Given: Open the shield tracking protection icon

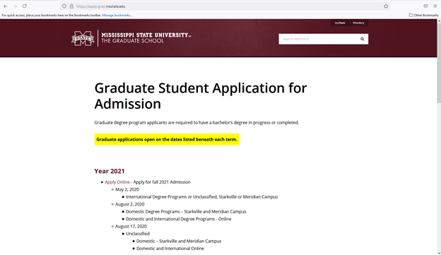Looking at the screenshot, I should point(64,6).
